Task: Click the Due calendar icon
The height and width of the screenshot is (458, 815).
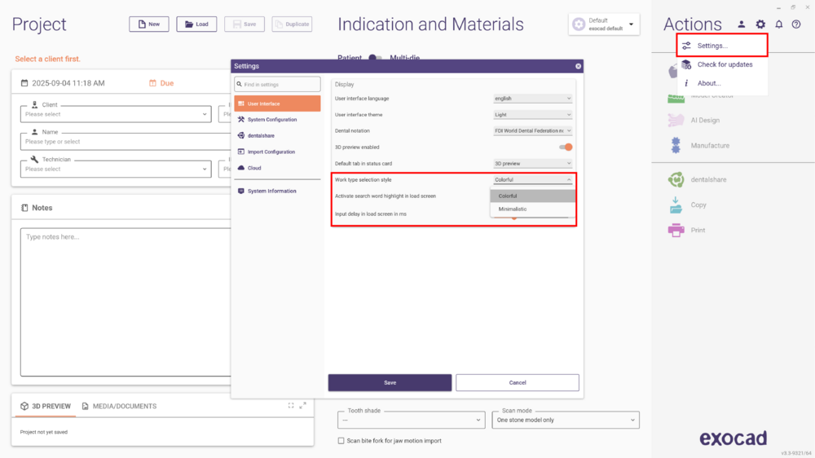Action: [153, 83]
